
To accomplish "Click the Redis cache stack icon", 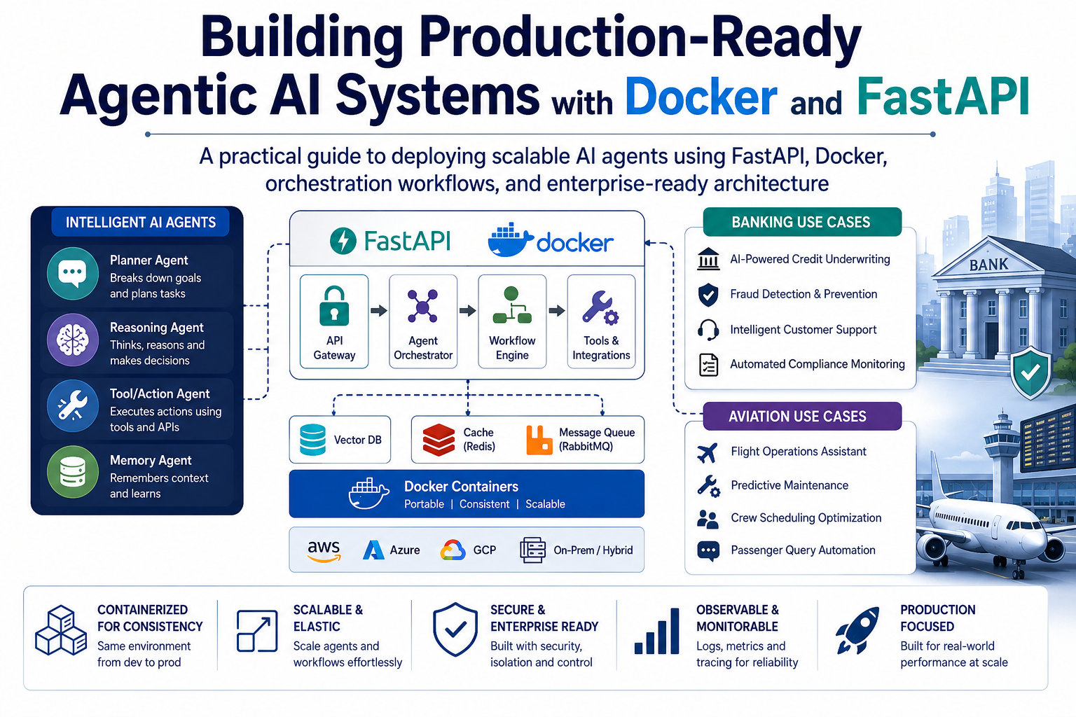I will click(x=439, y=440).
